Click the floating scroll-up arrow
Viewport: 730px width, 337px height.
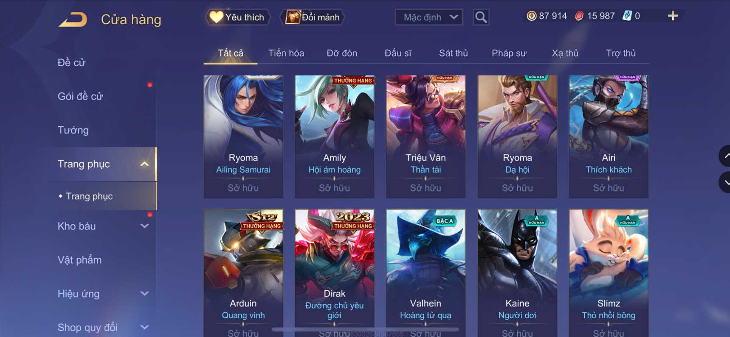click(724, 156)
